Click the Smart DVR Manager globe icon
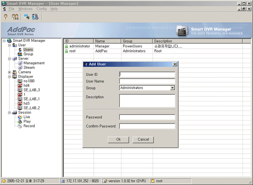 tap(9, 41)
